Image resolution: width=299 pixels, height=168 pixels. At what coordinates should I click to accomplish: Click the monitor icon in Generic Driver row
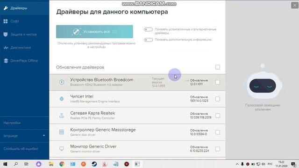click(x=62, y=148)
